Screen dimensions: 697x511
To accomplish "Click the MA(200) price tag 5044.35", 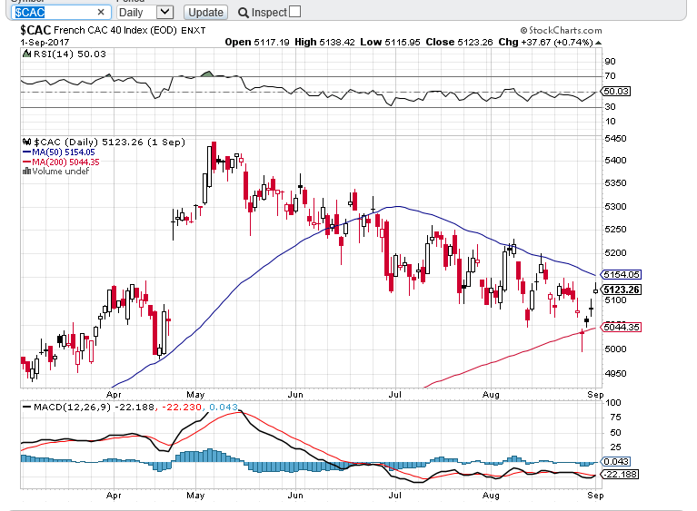I will click(622, 327).
